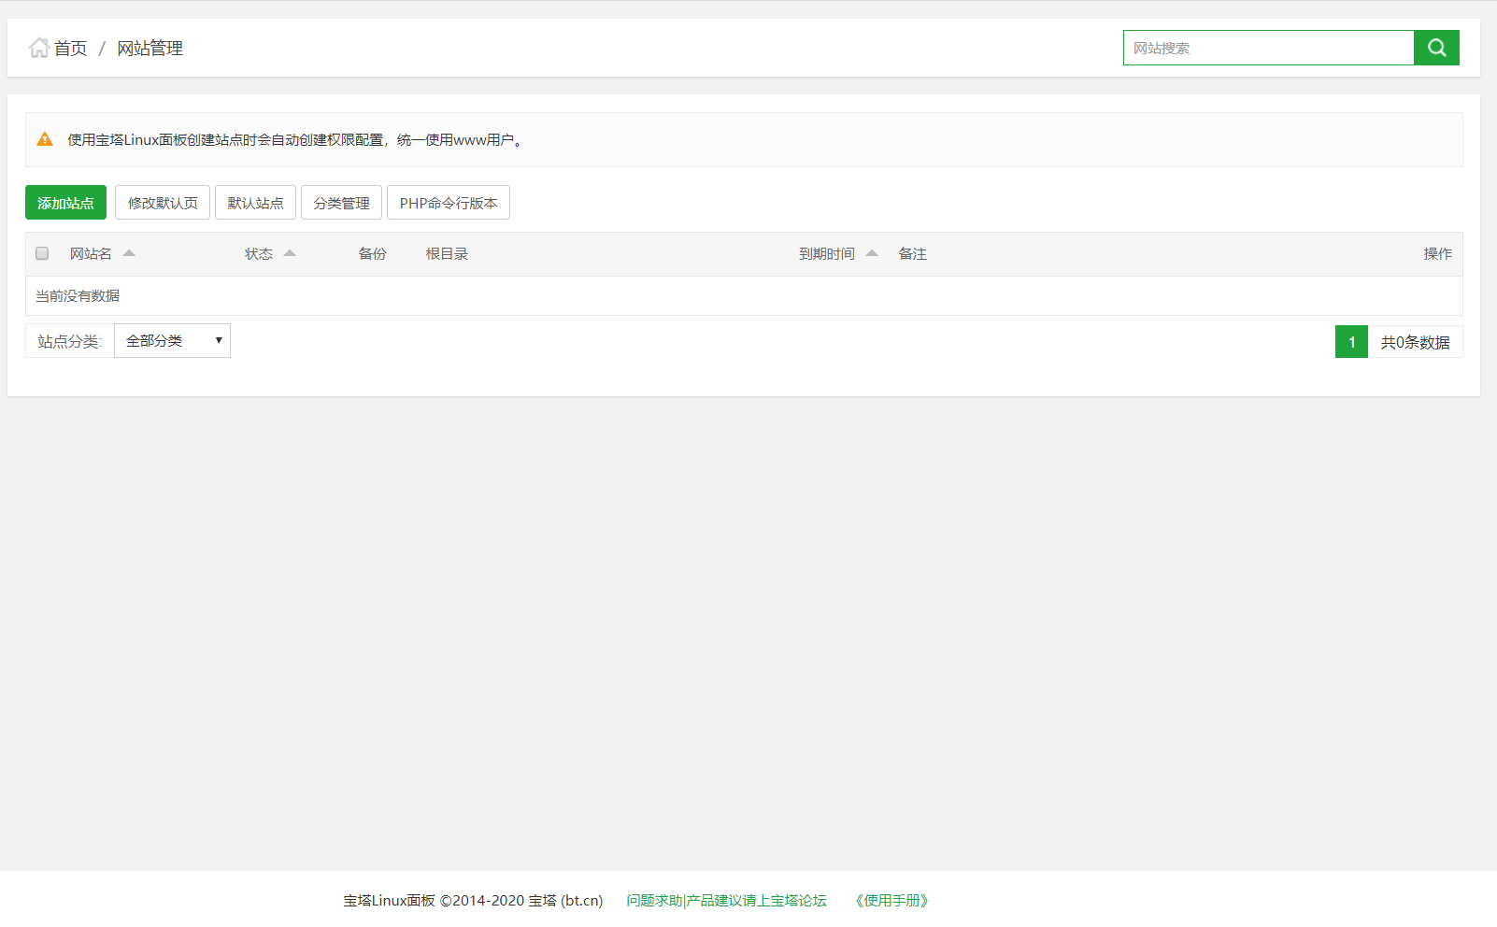
Task: Click the 操作 column header
Action: pos(1437,254)
